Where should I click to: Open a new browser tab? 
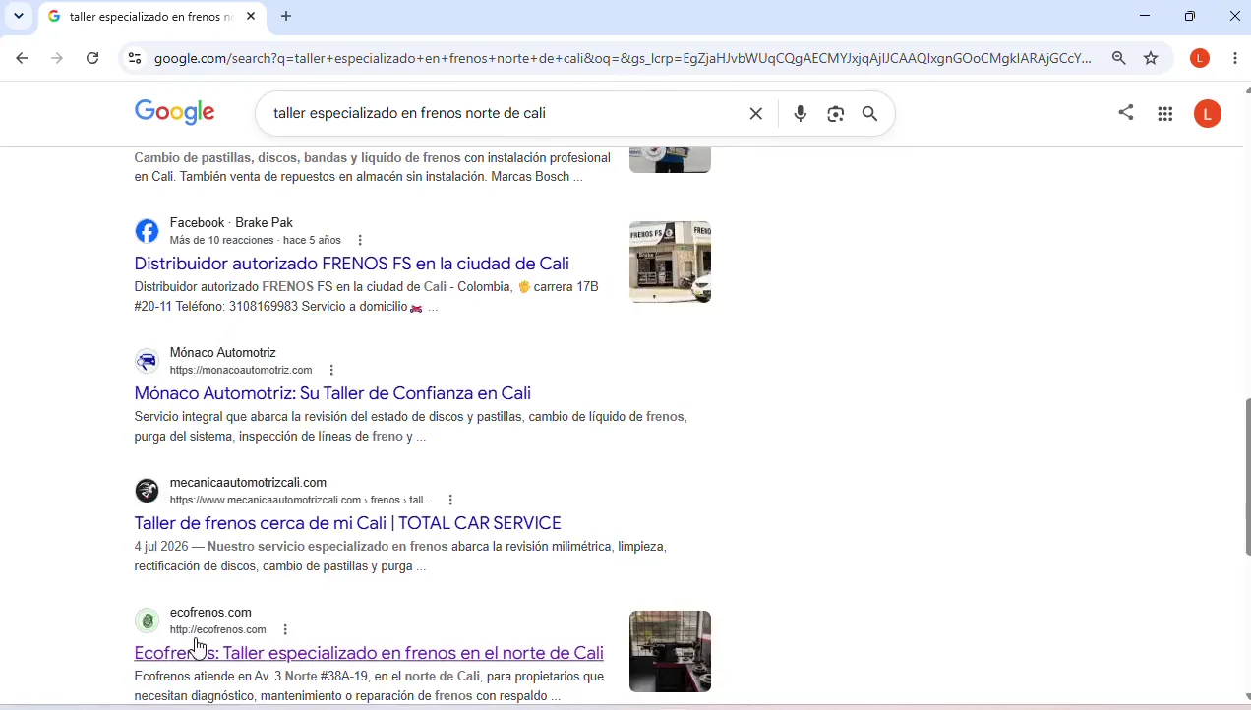pyautogui.click(x=286, y=16)
